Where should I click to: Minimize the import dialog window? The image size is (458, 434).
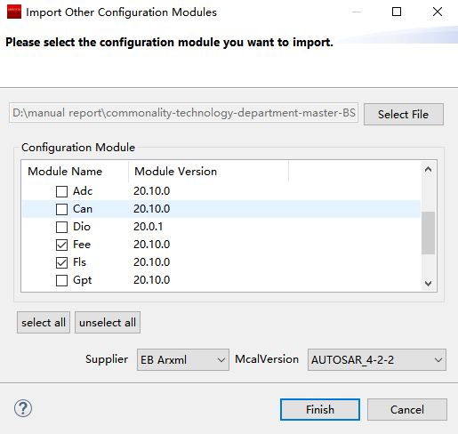point(357,12)
